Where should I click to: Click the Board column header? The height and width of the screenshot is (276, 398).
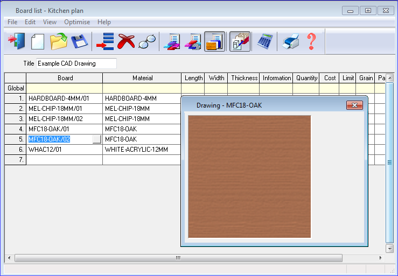(x=65, y=78)
